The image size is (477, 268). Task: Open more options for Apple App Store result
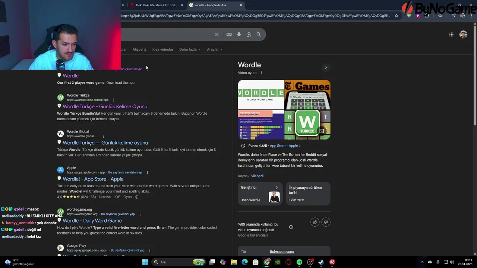pos(148,172)
